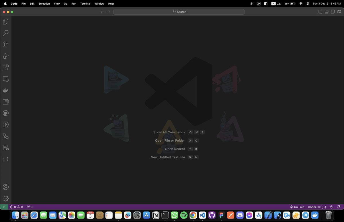This screenshot has height=222, width=344.
Task: Open the Run menu
Action: point(74,4)
